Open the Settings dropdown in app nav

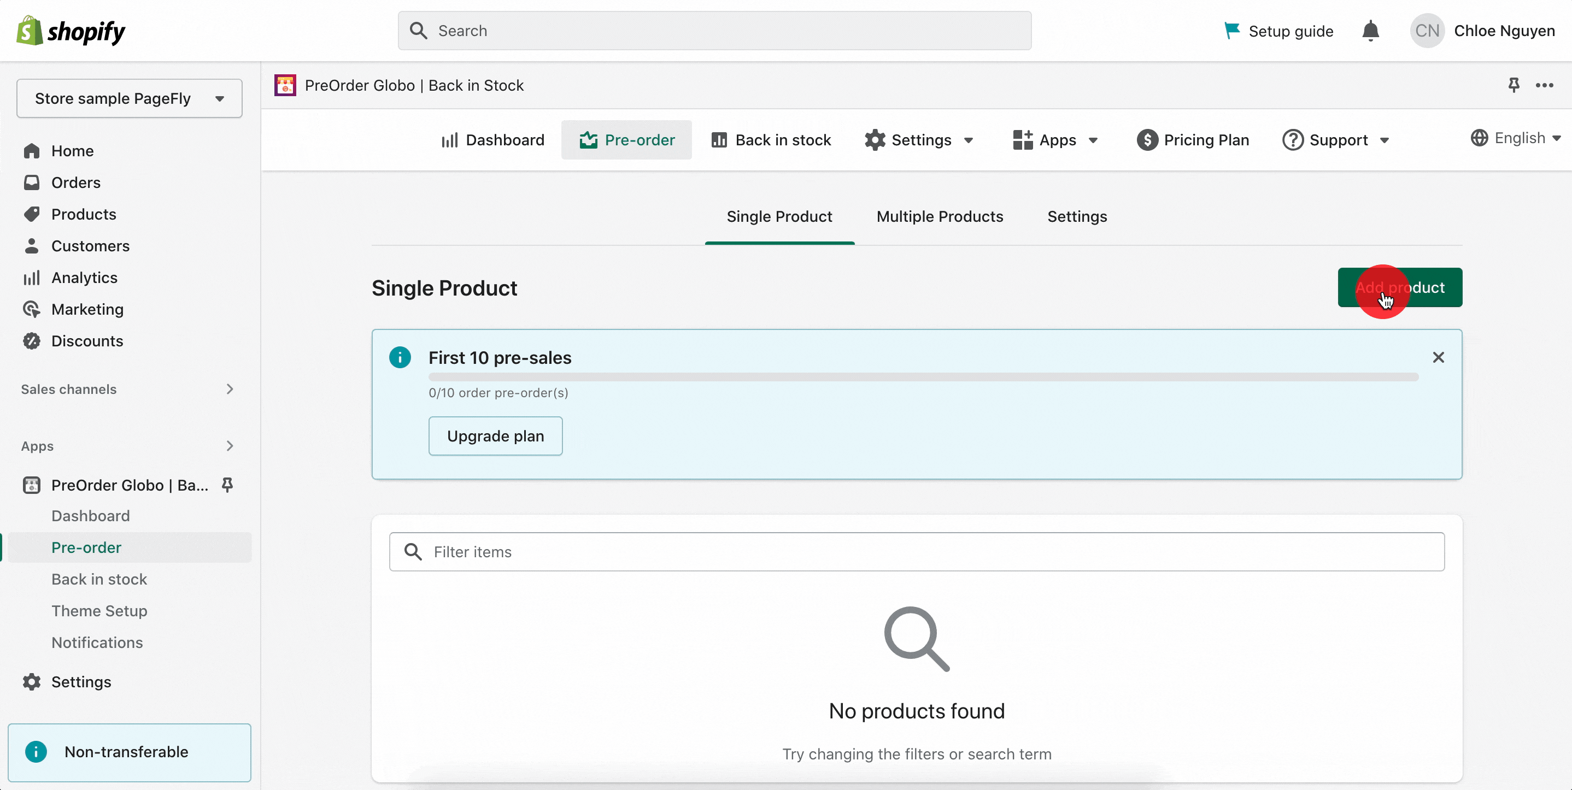click(919, 140)
